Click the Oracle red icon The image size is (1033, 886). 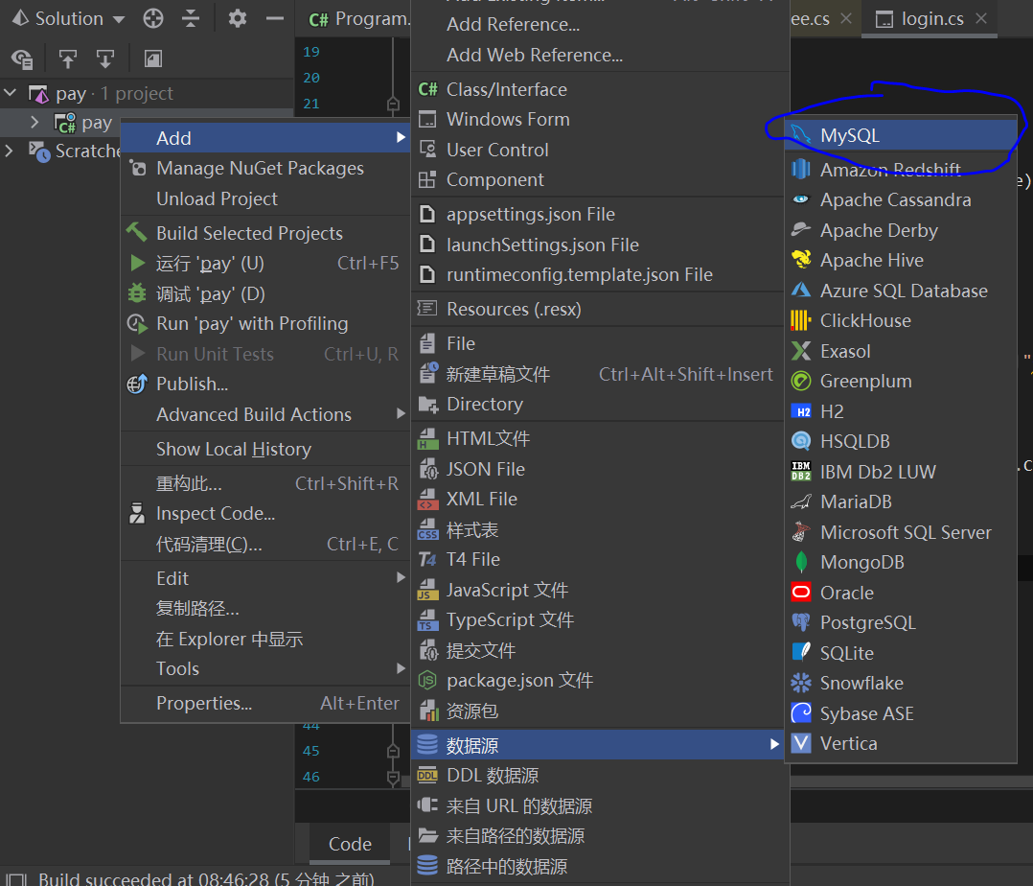[x=800, y=592]
